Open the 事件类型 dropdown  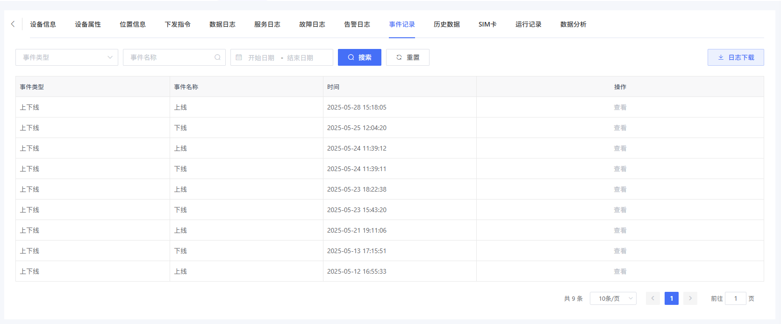(67, 57)
